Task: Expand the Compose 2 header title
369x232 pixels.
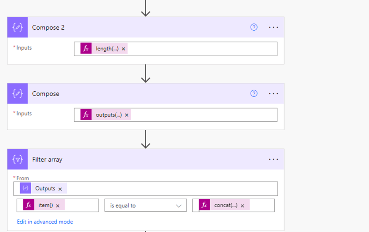Action: (x=48, y=27)
